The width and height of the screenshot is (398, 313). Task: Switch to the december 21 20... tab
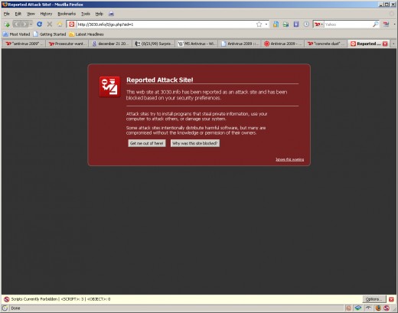pyautogui.click(x=110, y=44)
